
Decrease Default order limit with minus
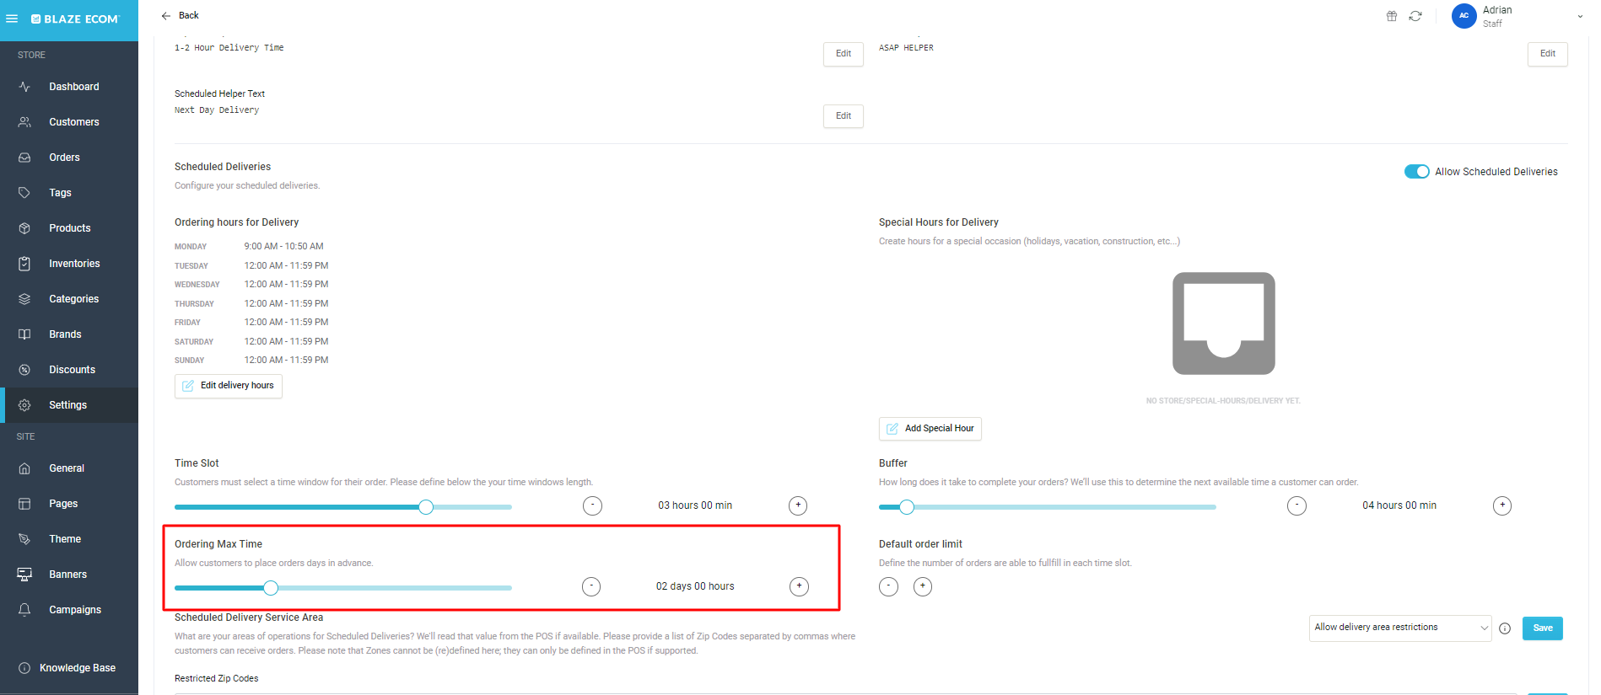click(x=889, y=586)
